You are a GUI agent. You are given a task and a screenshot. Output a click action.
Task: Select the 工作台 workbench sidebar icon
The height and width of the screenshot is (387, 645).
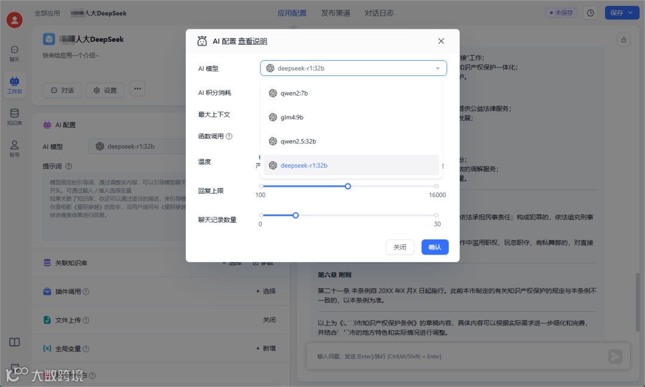tap(14, 85)
